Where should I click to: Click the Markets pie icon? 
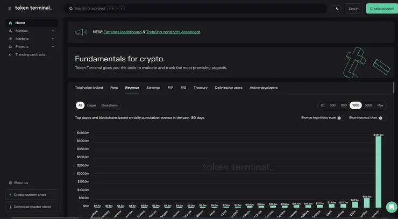coord(10,39)
